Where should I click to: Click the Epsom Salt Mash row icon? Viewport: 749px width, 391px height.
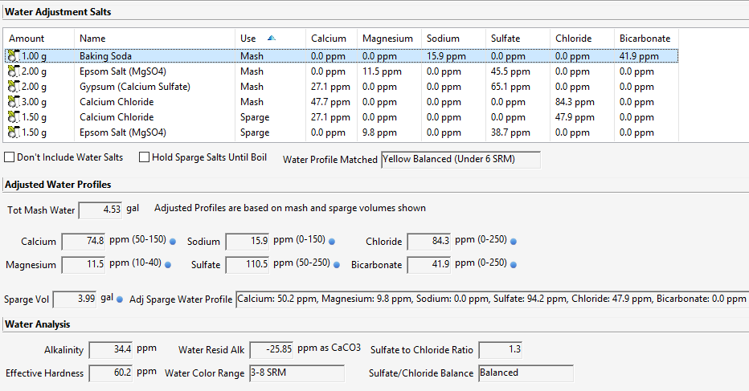[x=14, y=71]
